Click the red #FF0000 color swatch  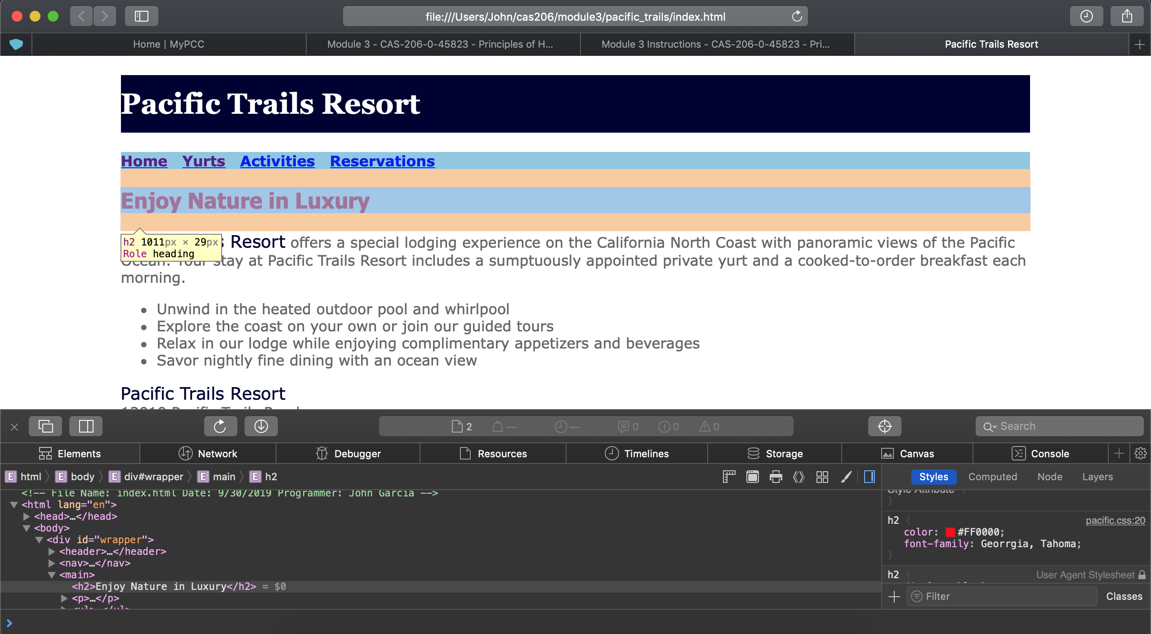950,532
